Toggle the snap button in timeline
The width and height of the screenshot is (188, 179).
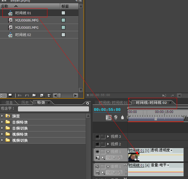(108, 118)
